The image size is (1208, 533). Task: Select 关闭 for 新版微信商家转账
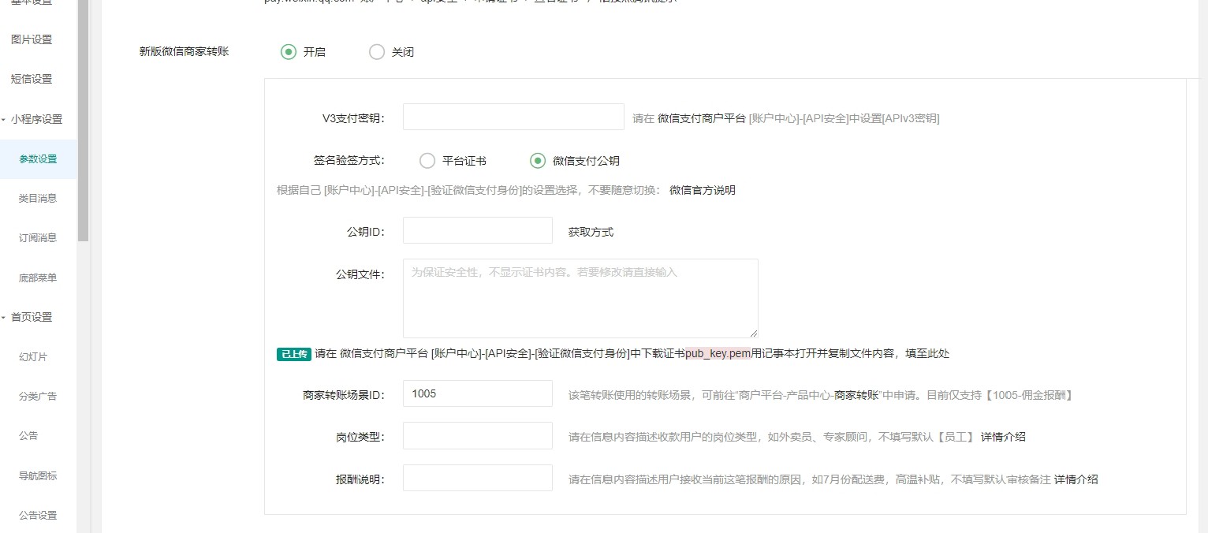coord(392,52)
